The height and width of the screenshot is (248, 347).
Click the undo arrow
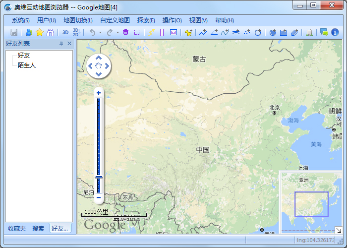click(x=92, y=32)
